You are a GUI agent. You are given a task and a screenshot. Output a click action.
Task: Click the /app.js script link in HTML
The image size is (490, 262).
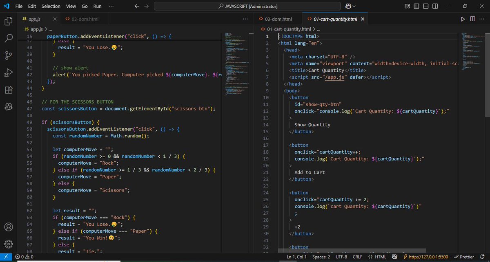(x=335, y=77)
